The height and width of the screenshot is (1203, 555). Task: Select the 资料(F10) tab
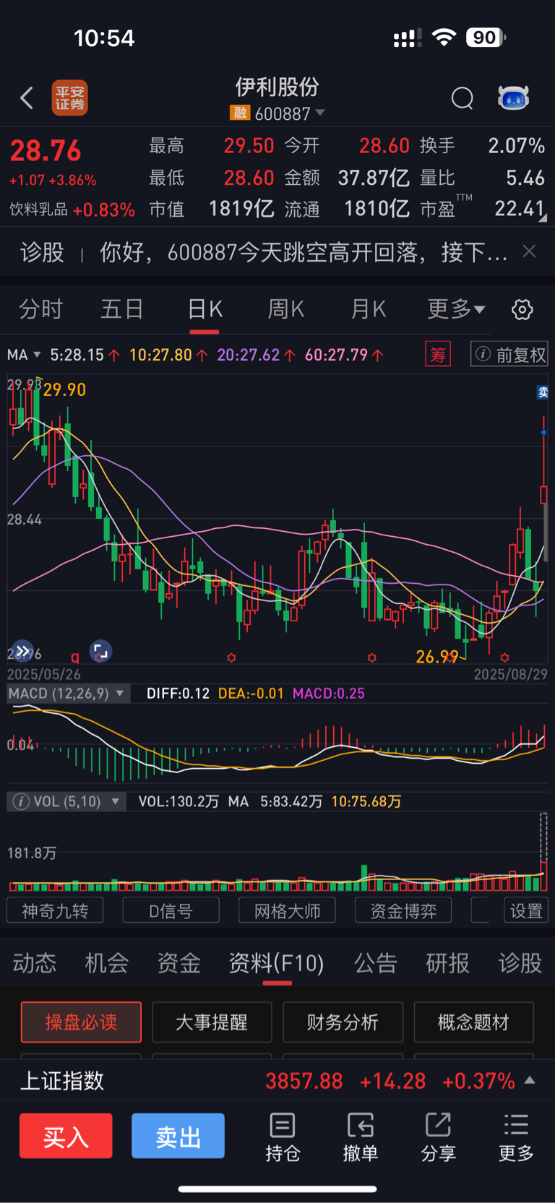point(276,963)
